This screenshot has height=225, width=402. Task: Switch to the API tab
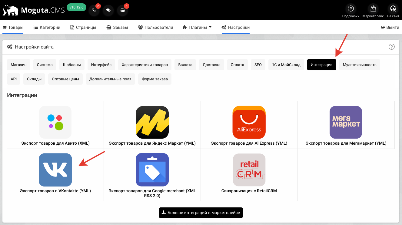[14, 79]
